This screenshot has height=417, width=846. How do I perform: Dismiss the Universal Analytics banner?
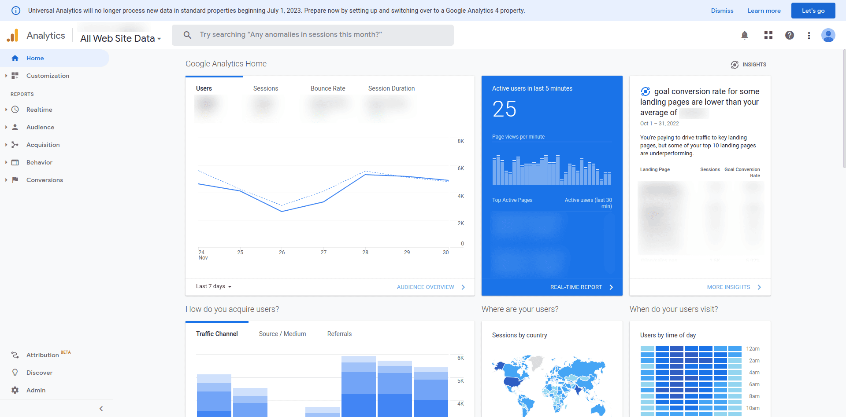[x=722, y=11]
